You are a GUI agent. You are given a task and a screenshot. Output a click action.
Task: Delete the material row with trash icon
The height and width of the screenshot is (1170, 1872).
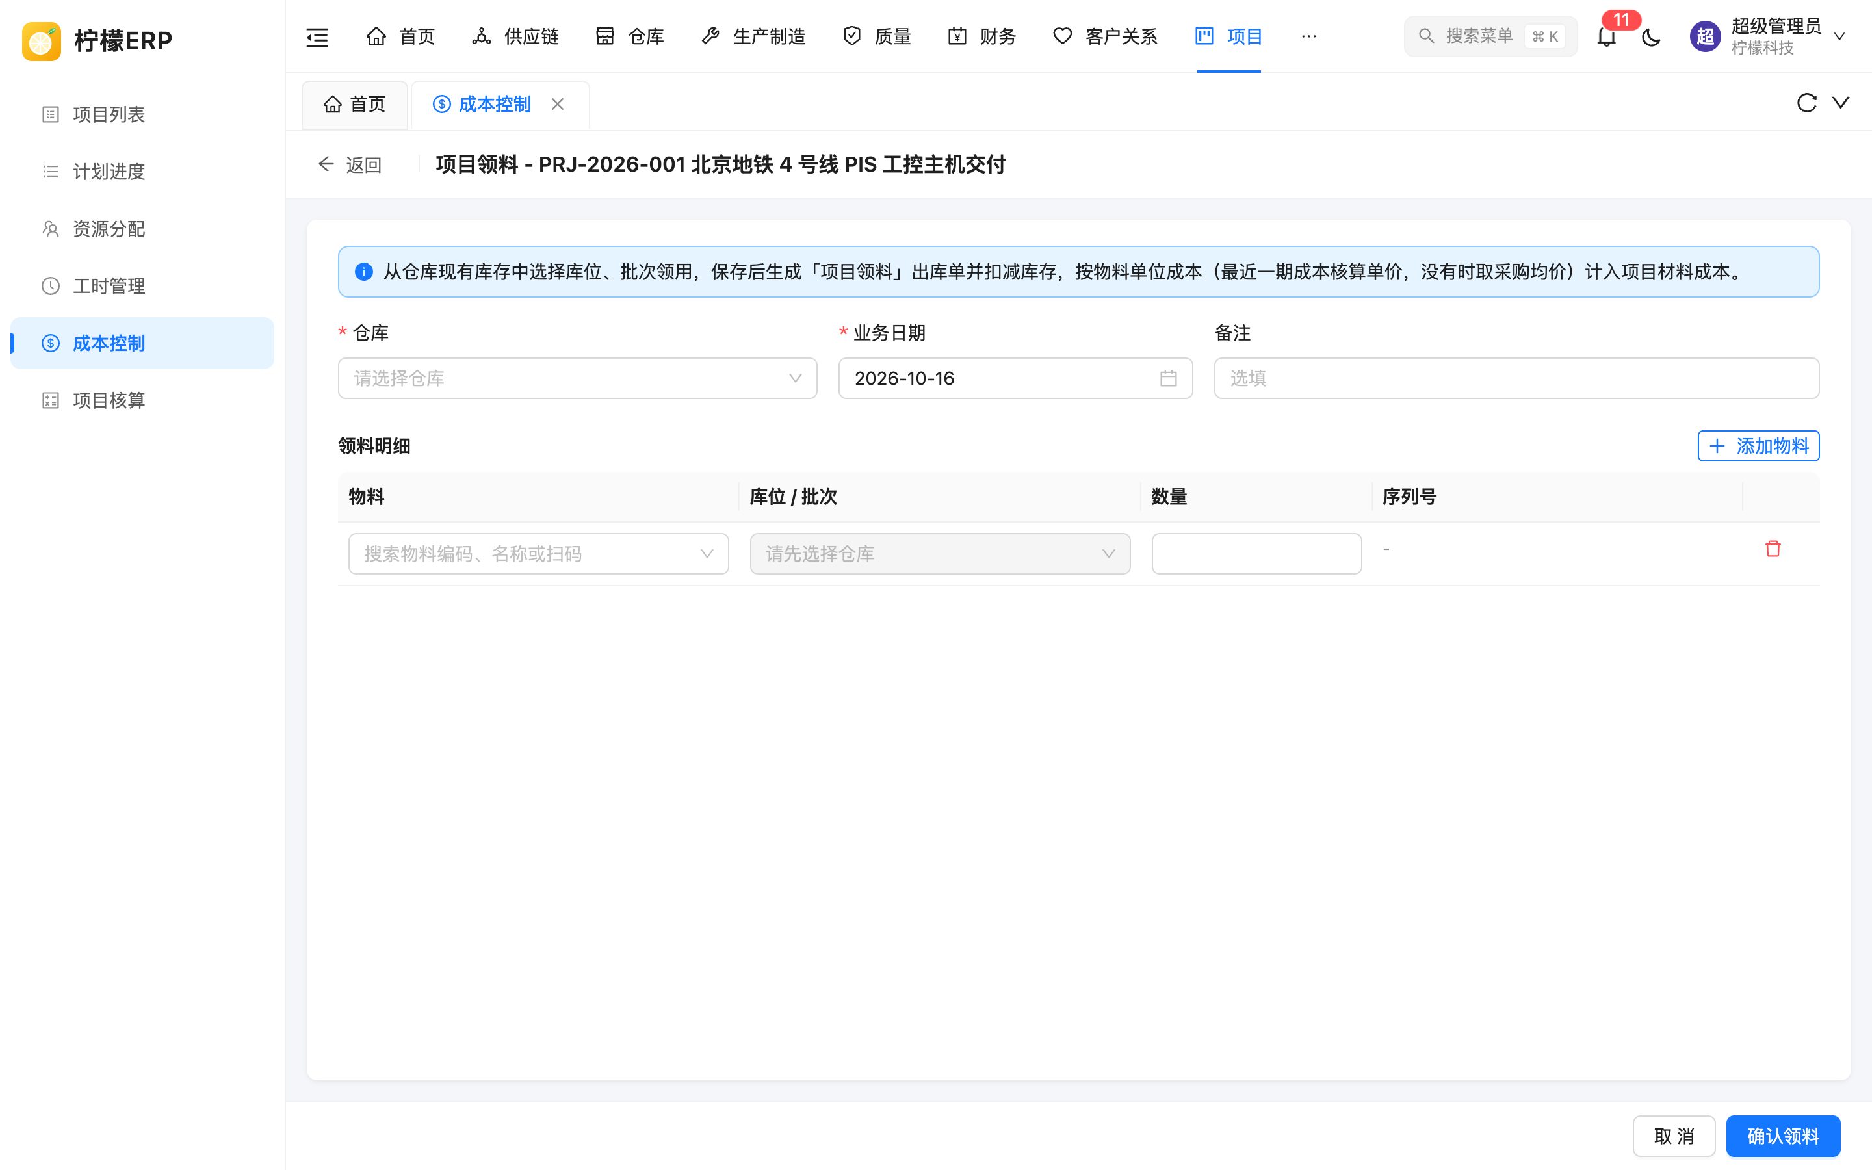click(1773, 549)
